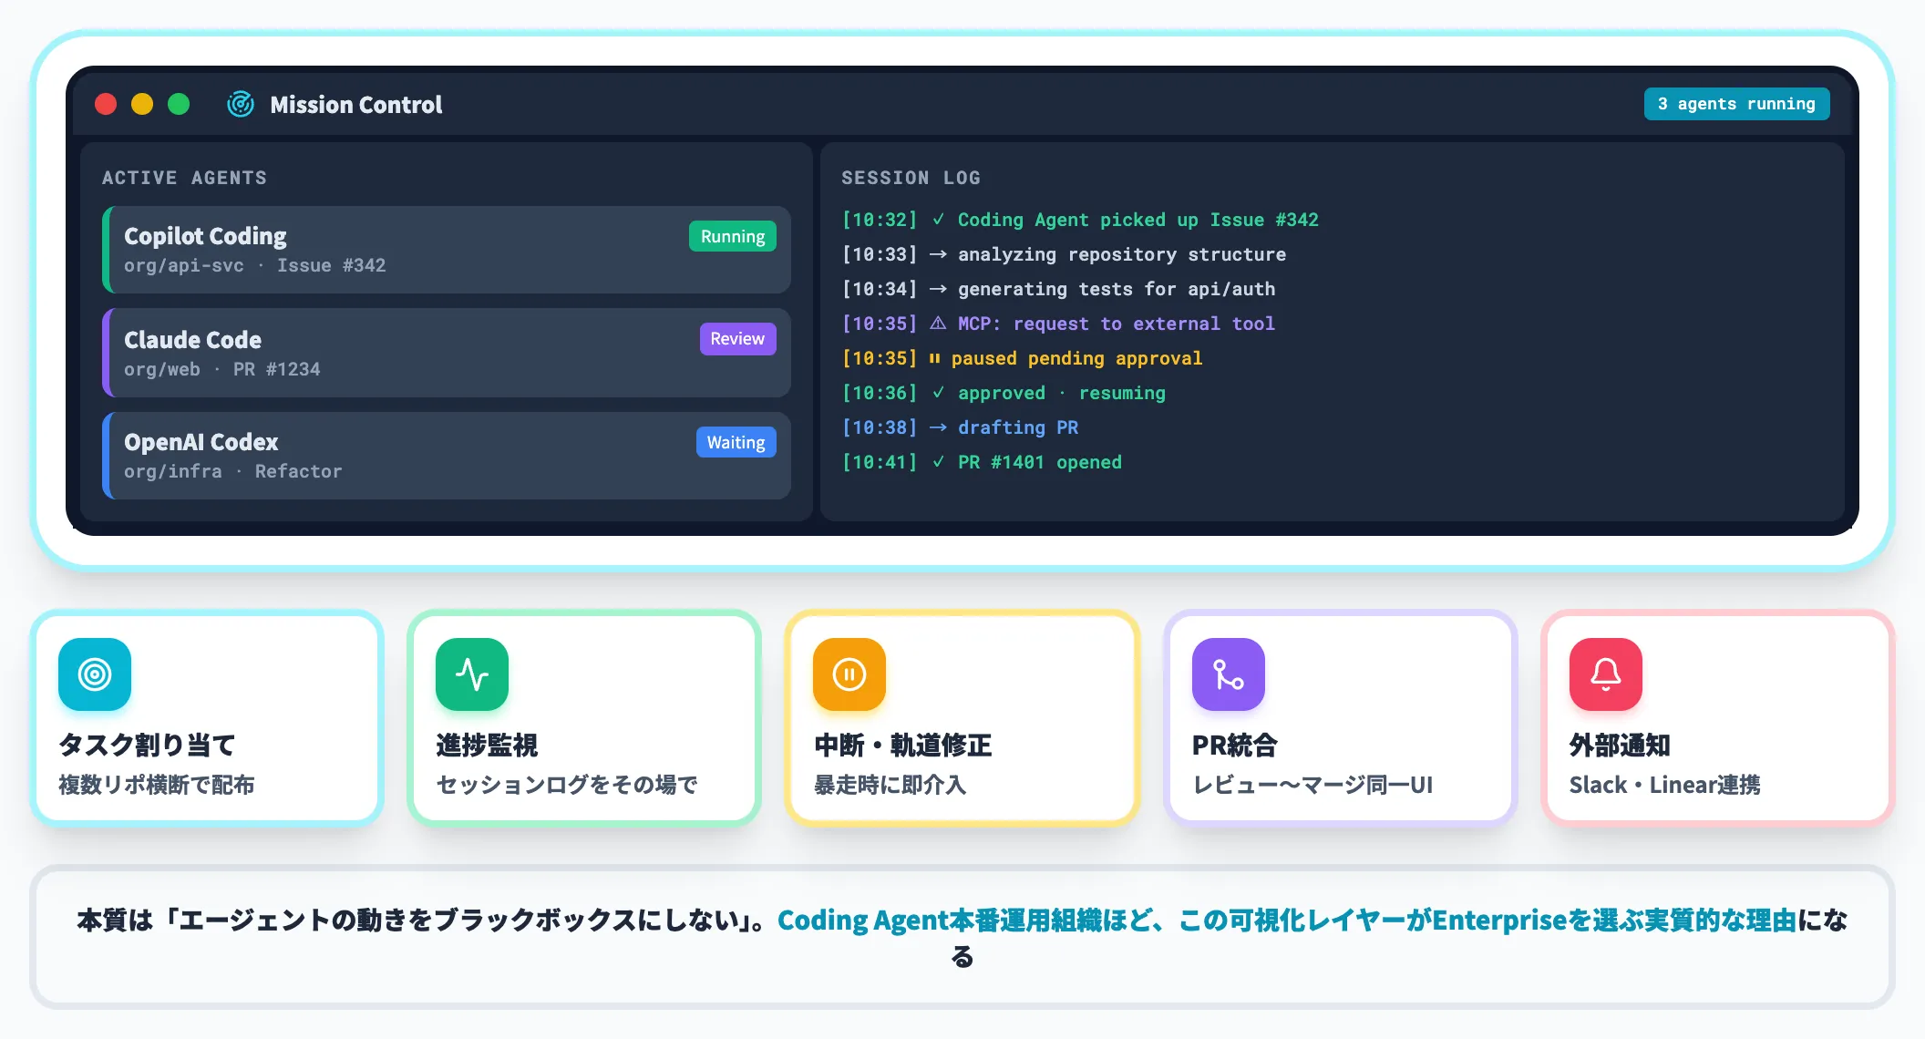Click the セッションログをその場で description
1925x1039 pixels.
coord(567,785)
